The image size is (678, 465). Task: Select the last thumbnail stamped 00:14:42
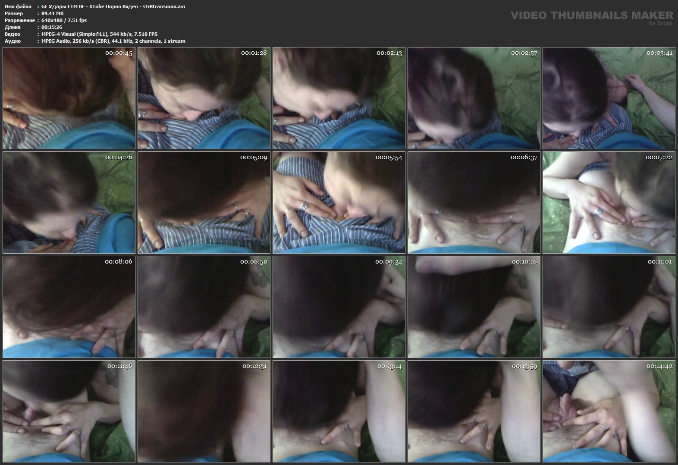[609, 412]
